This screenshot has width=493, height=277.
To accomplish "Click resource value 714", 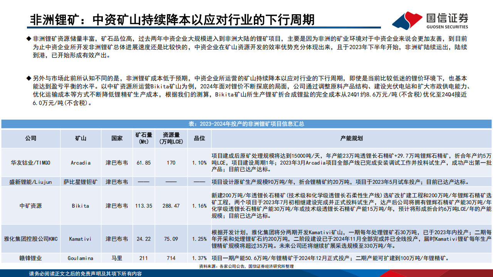I will [x=171, y=258].
